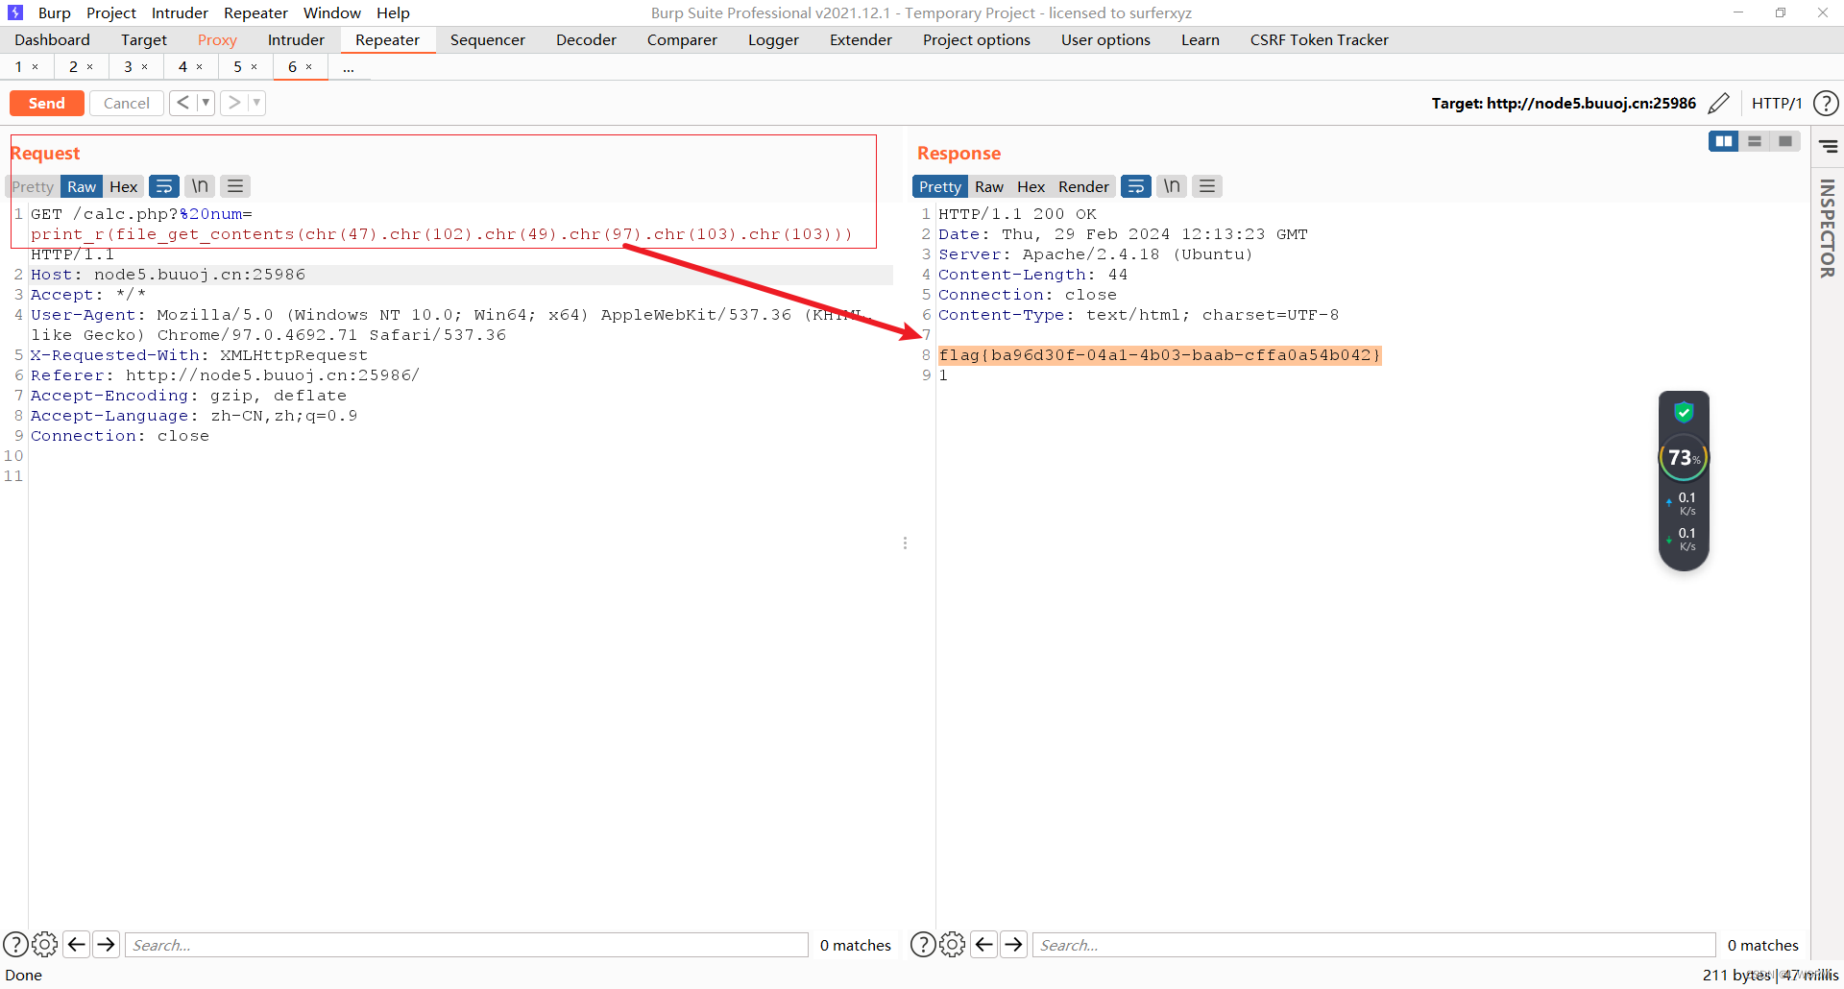
Task: Open request search help icon
Action: tap(15, 945)
